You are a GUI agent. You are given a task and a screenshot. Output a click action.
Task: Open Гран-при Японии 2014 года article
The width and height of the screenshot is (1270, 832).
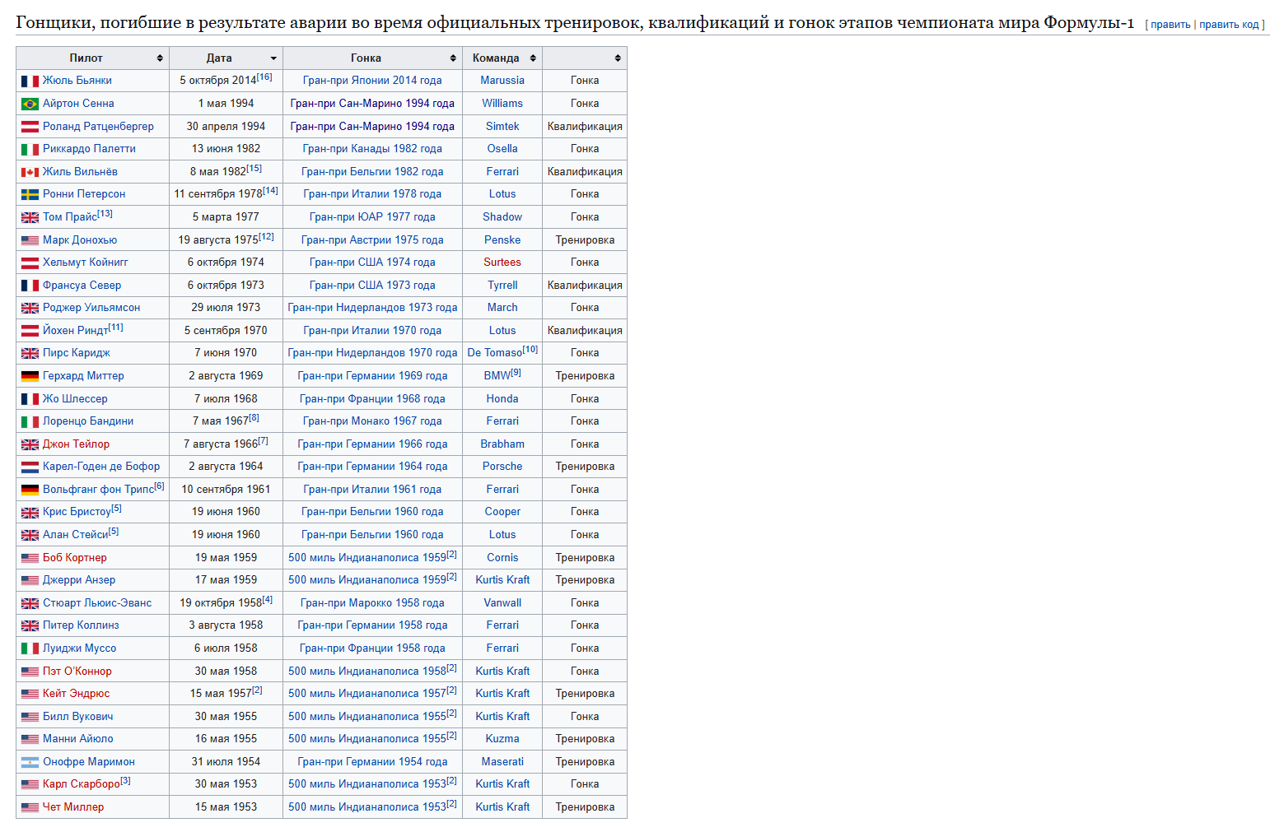[372, 81]
